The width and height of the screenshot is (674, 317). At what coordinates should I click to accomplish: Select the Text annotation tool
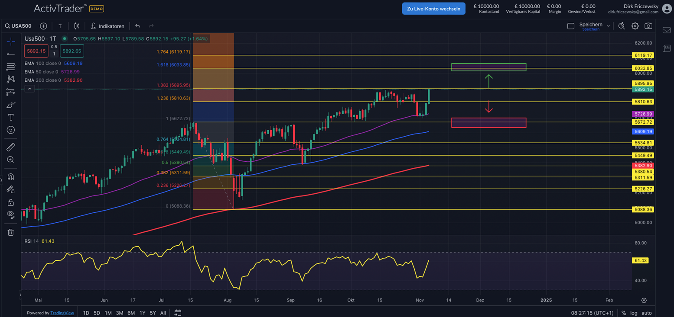point(10,118)
